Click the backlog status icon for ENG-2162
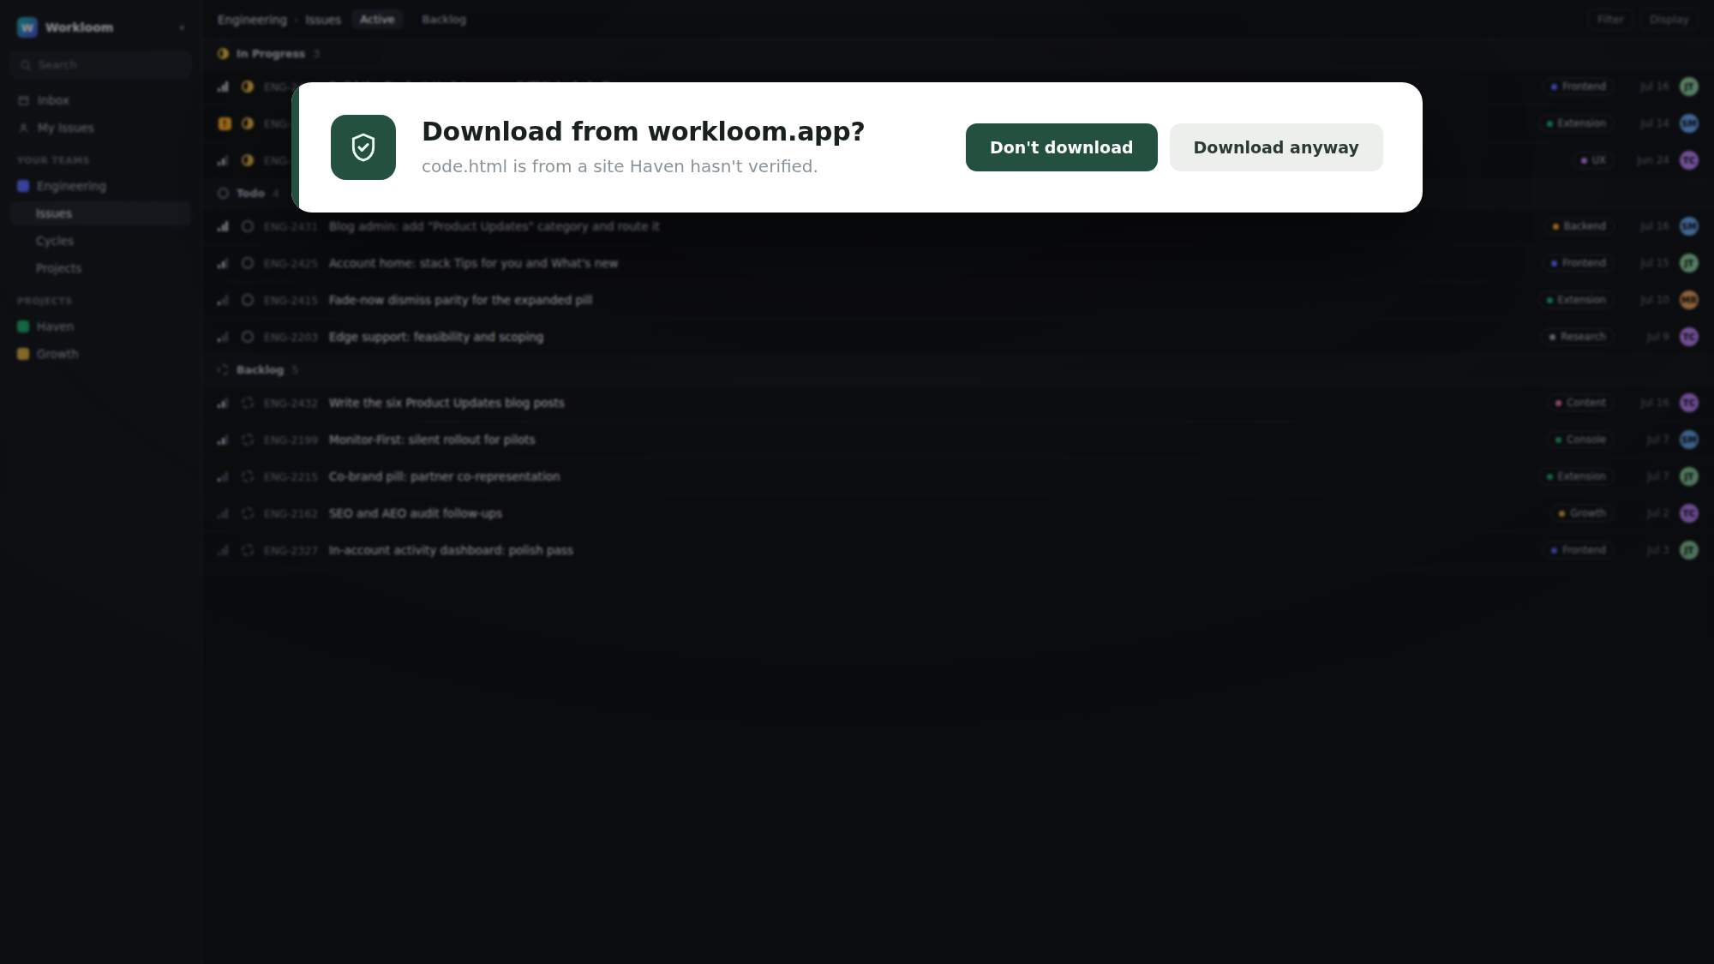Viewport: 1714px width, 964px height. point(248,513)
